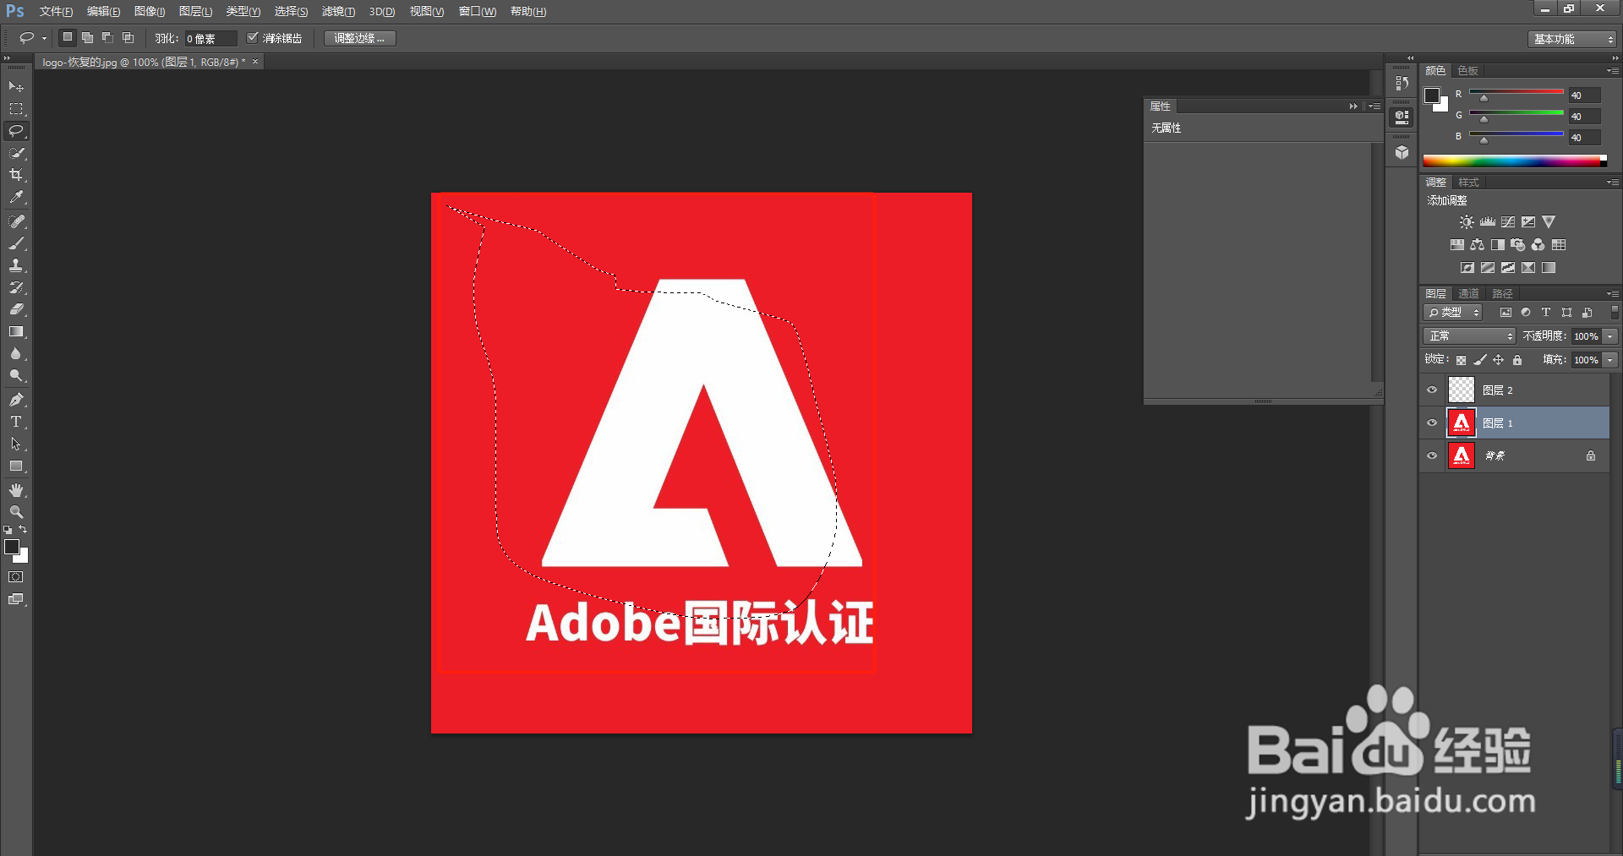
Task: Add Photo Filter adjustment icon
Action: pyautogui.click(x=1518, y=245)
